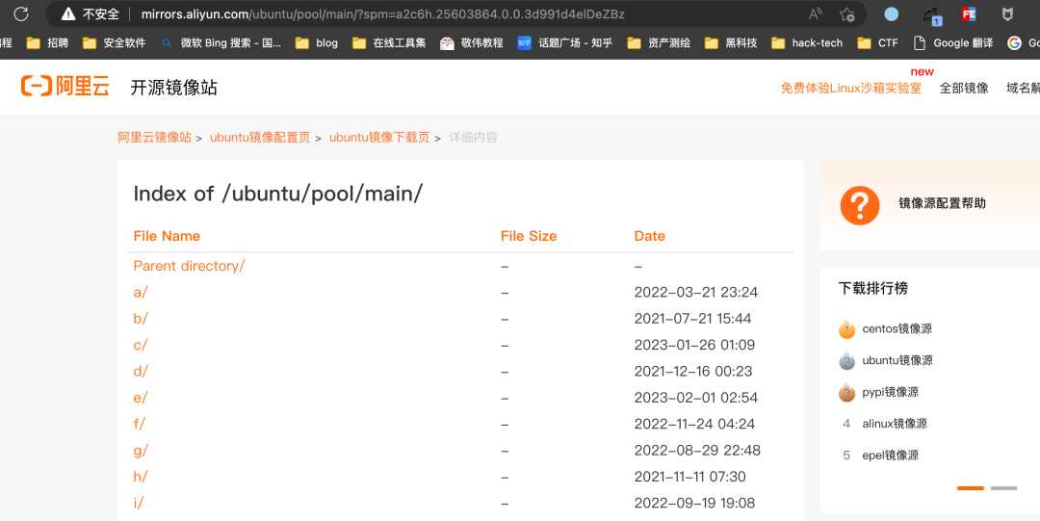Open 镜像源配置帮助 help link
This screenshot has width=1040, height=521.
pyautogui.click(x=942, y=204)
